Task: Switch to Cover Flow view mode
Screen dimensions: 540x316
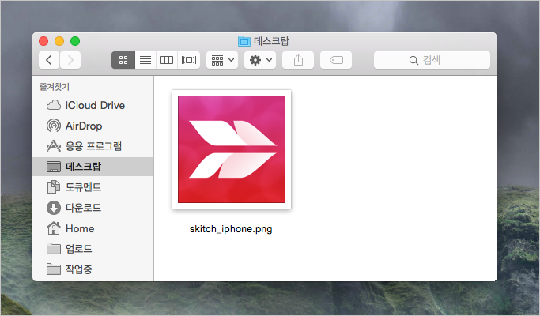Action: pos(189,60)
